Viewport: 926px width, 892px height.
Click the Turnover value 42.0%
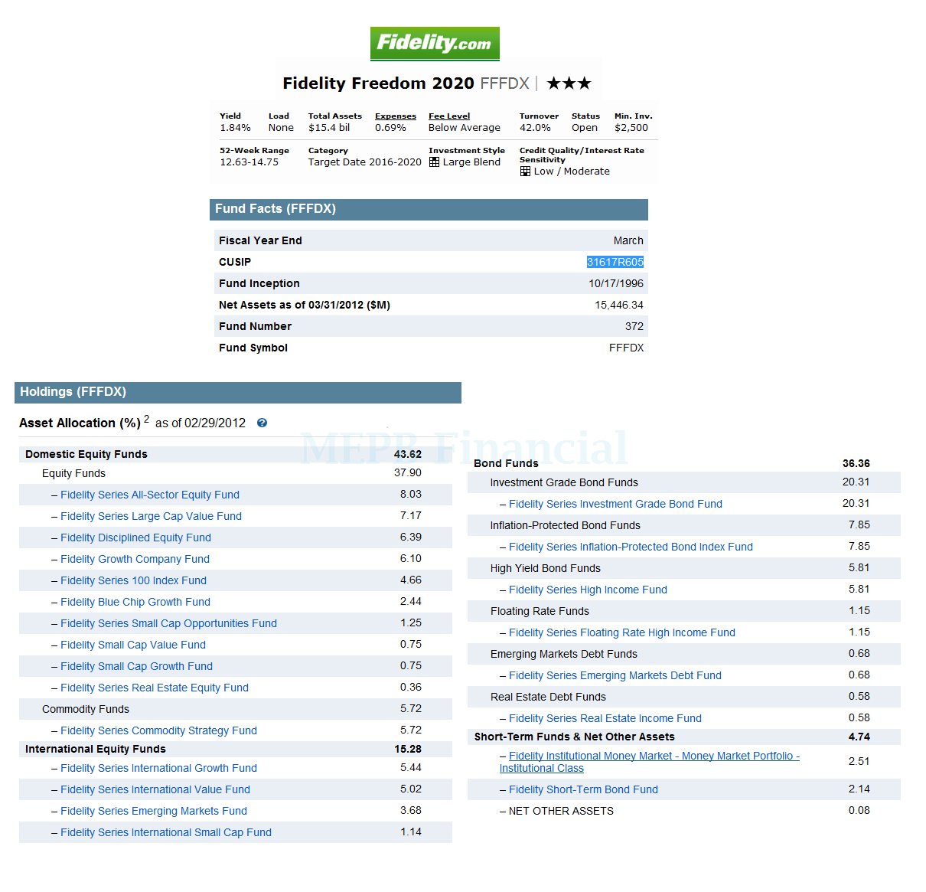535,128
